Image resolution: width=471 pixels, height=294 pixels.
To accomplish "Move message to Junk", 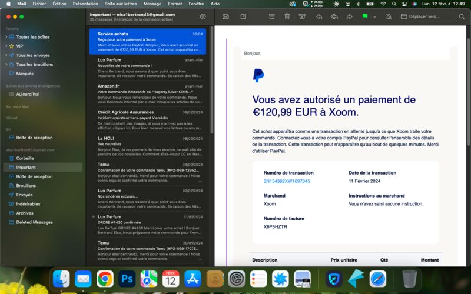I will point(302,17).
